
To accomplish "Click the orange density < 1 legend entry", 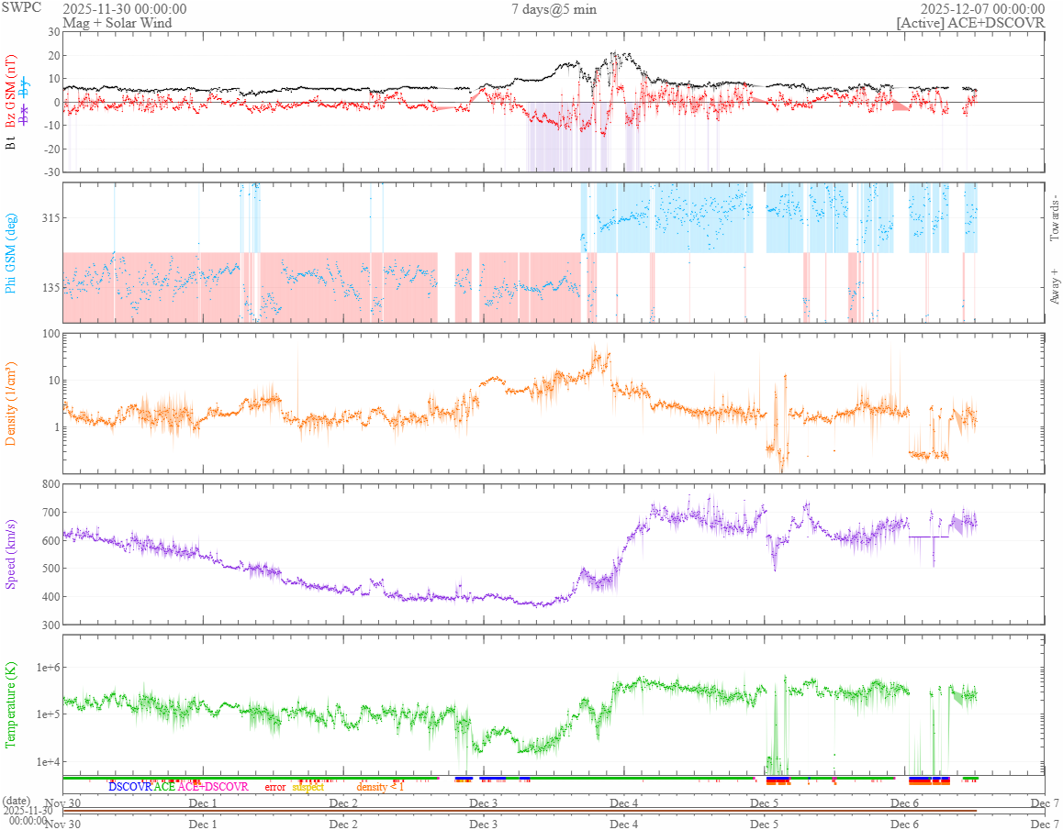I will pyautogui.click(x=380, y=787).
